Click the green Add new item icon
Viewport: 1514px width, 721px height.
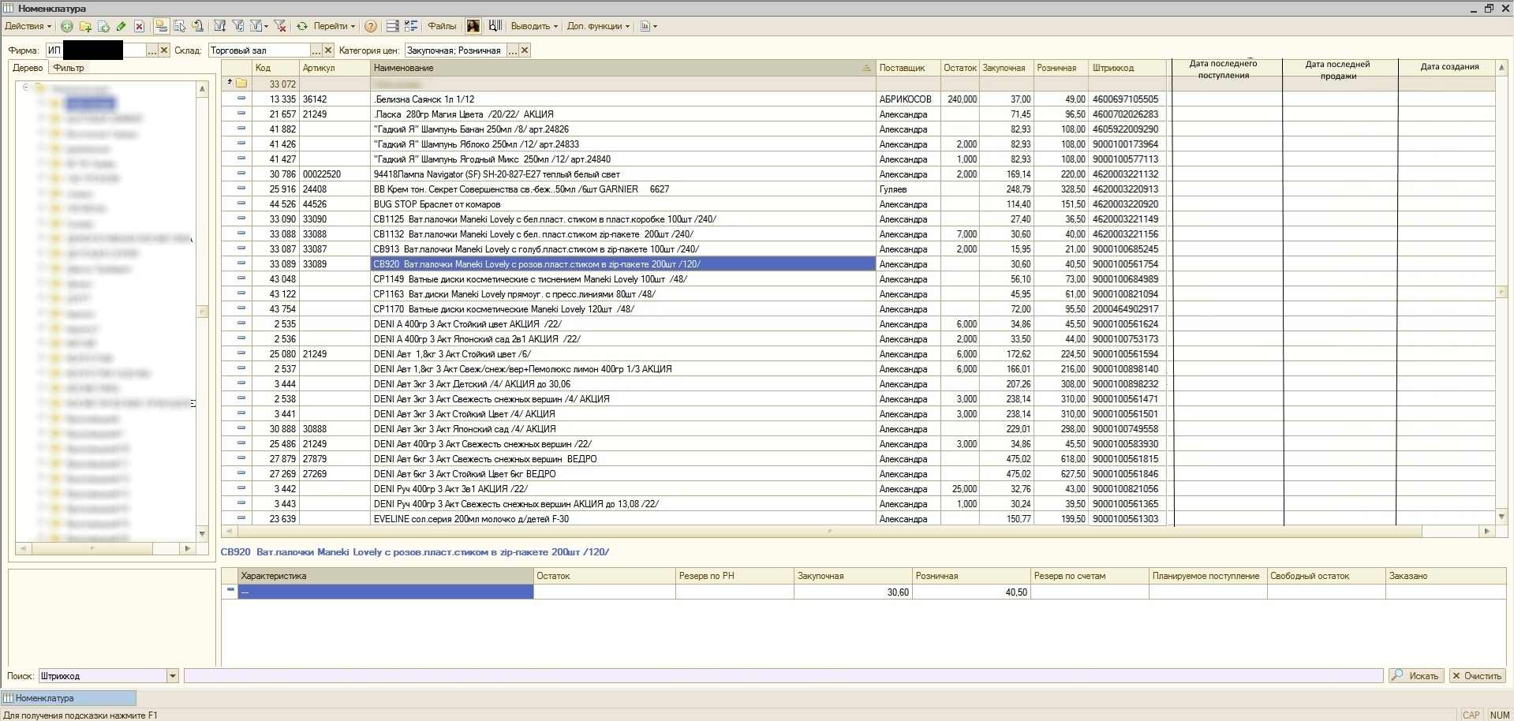pyautogui.click(x=67, y=26)
